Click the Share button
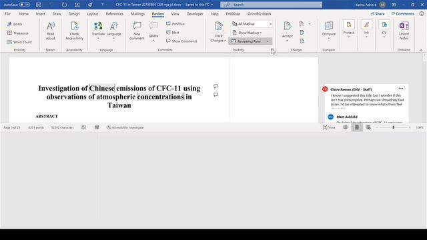427x240 pixels. [x=378, y=13]
